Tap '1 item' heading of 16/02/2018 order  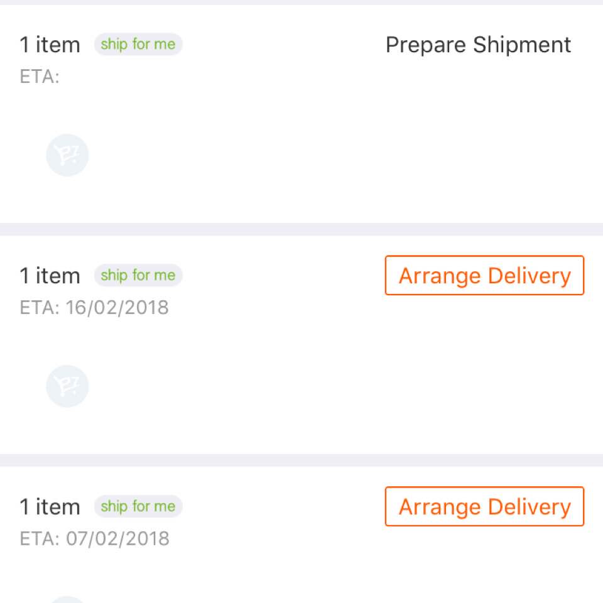point(50,276)
